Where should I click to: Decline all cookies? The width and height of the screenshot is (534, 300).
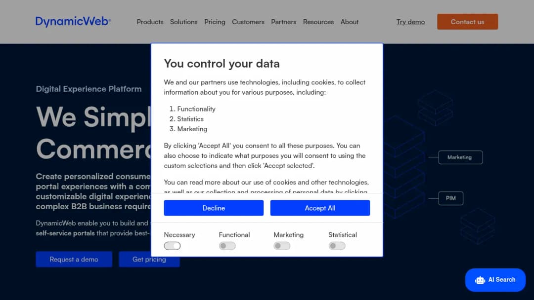click(214, 208)
